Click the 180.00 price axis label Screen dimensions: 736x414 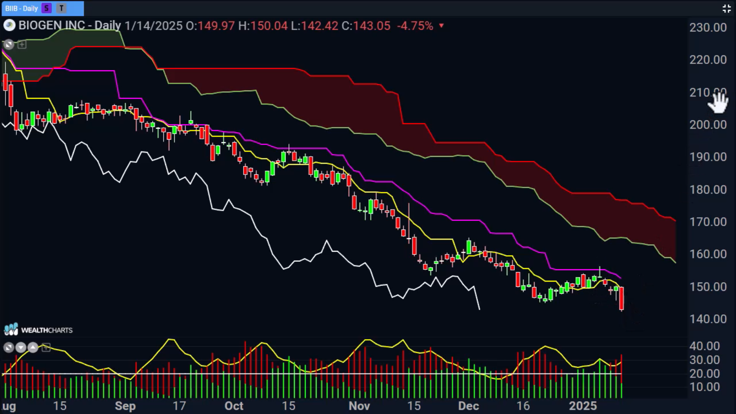708,190
